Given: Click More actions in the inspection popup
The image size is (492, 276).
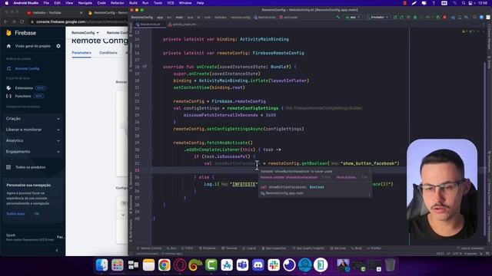Looking at the screenshot, I should 347,177.
